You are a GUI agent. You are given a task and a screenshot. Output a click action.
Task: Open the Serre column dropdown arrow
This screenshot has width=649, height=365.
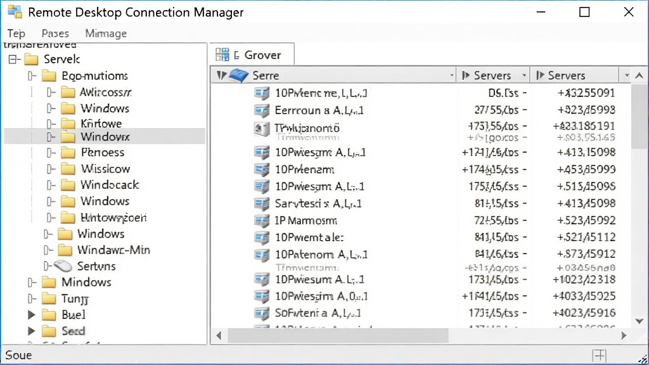click(451, 76)
